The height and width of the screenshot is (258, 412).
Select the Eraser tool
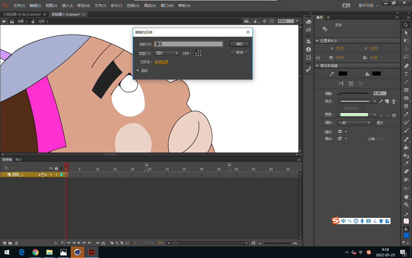(406, 171)
